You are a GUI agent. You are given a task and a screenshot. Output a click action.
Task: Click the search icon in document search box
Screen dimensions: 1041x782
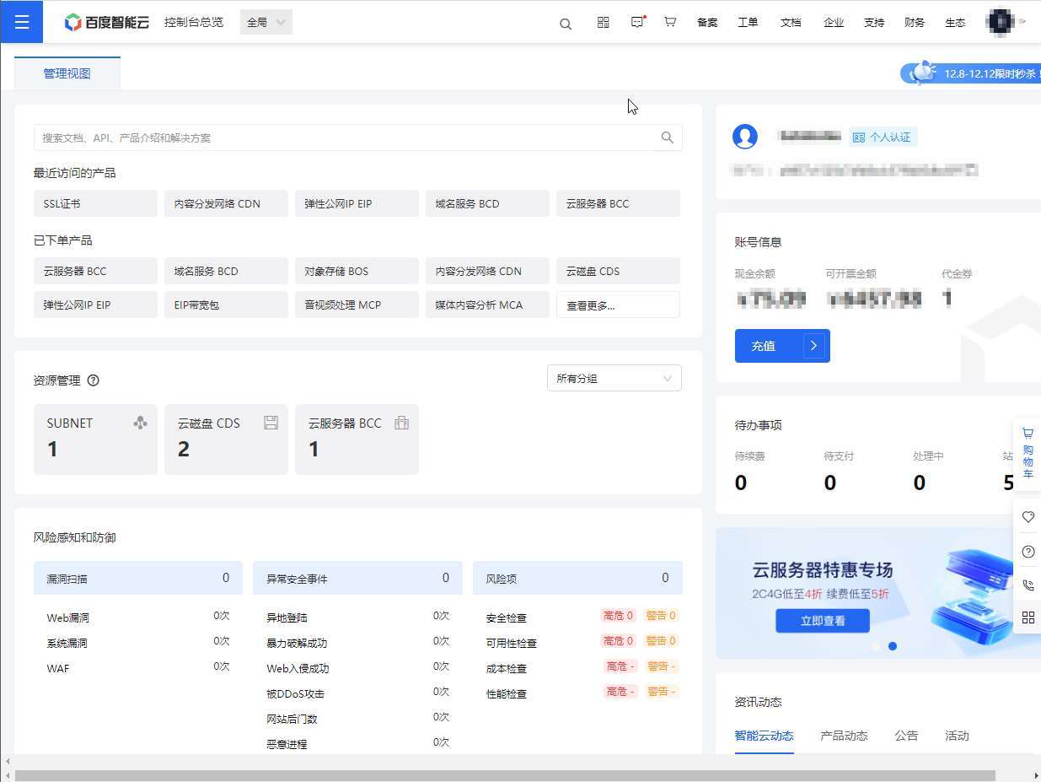pos(667,138)
